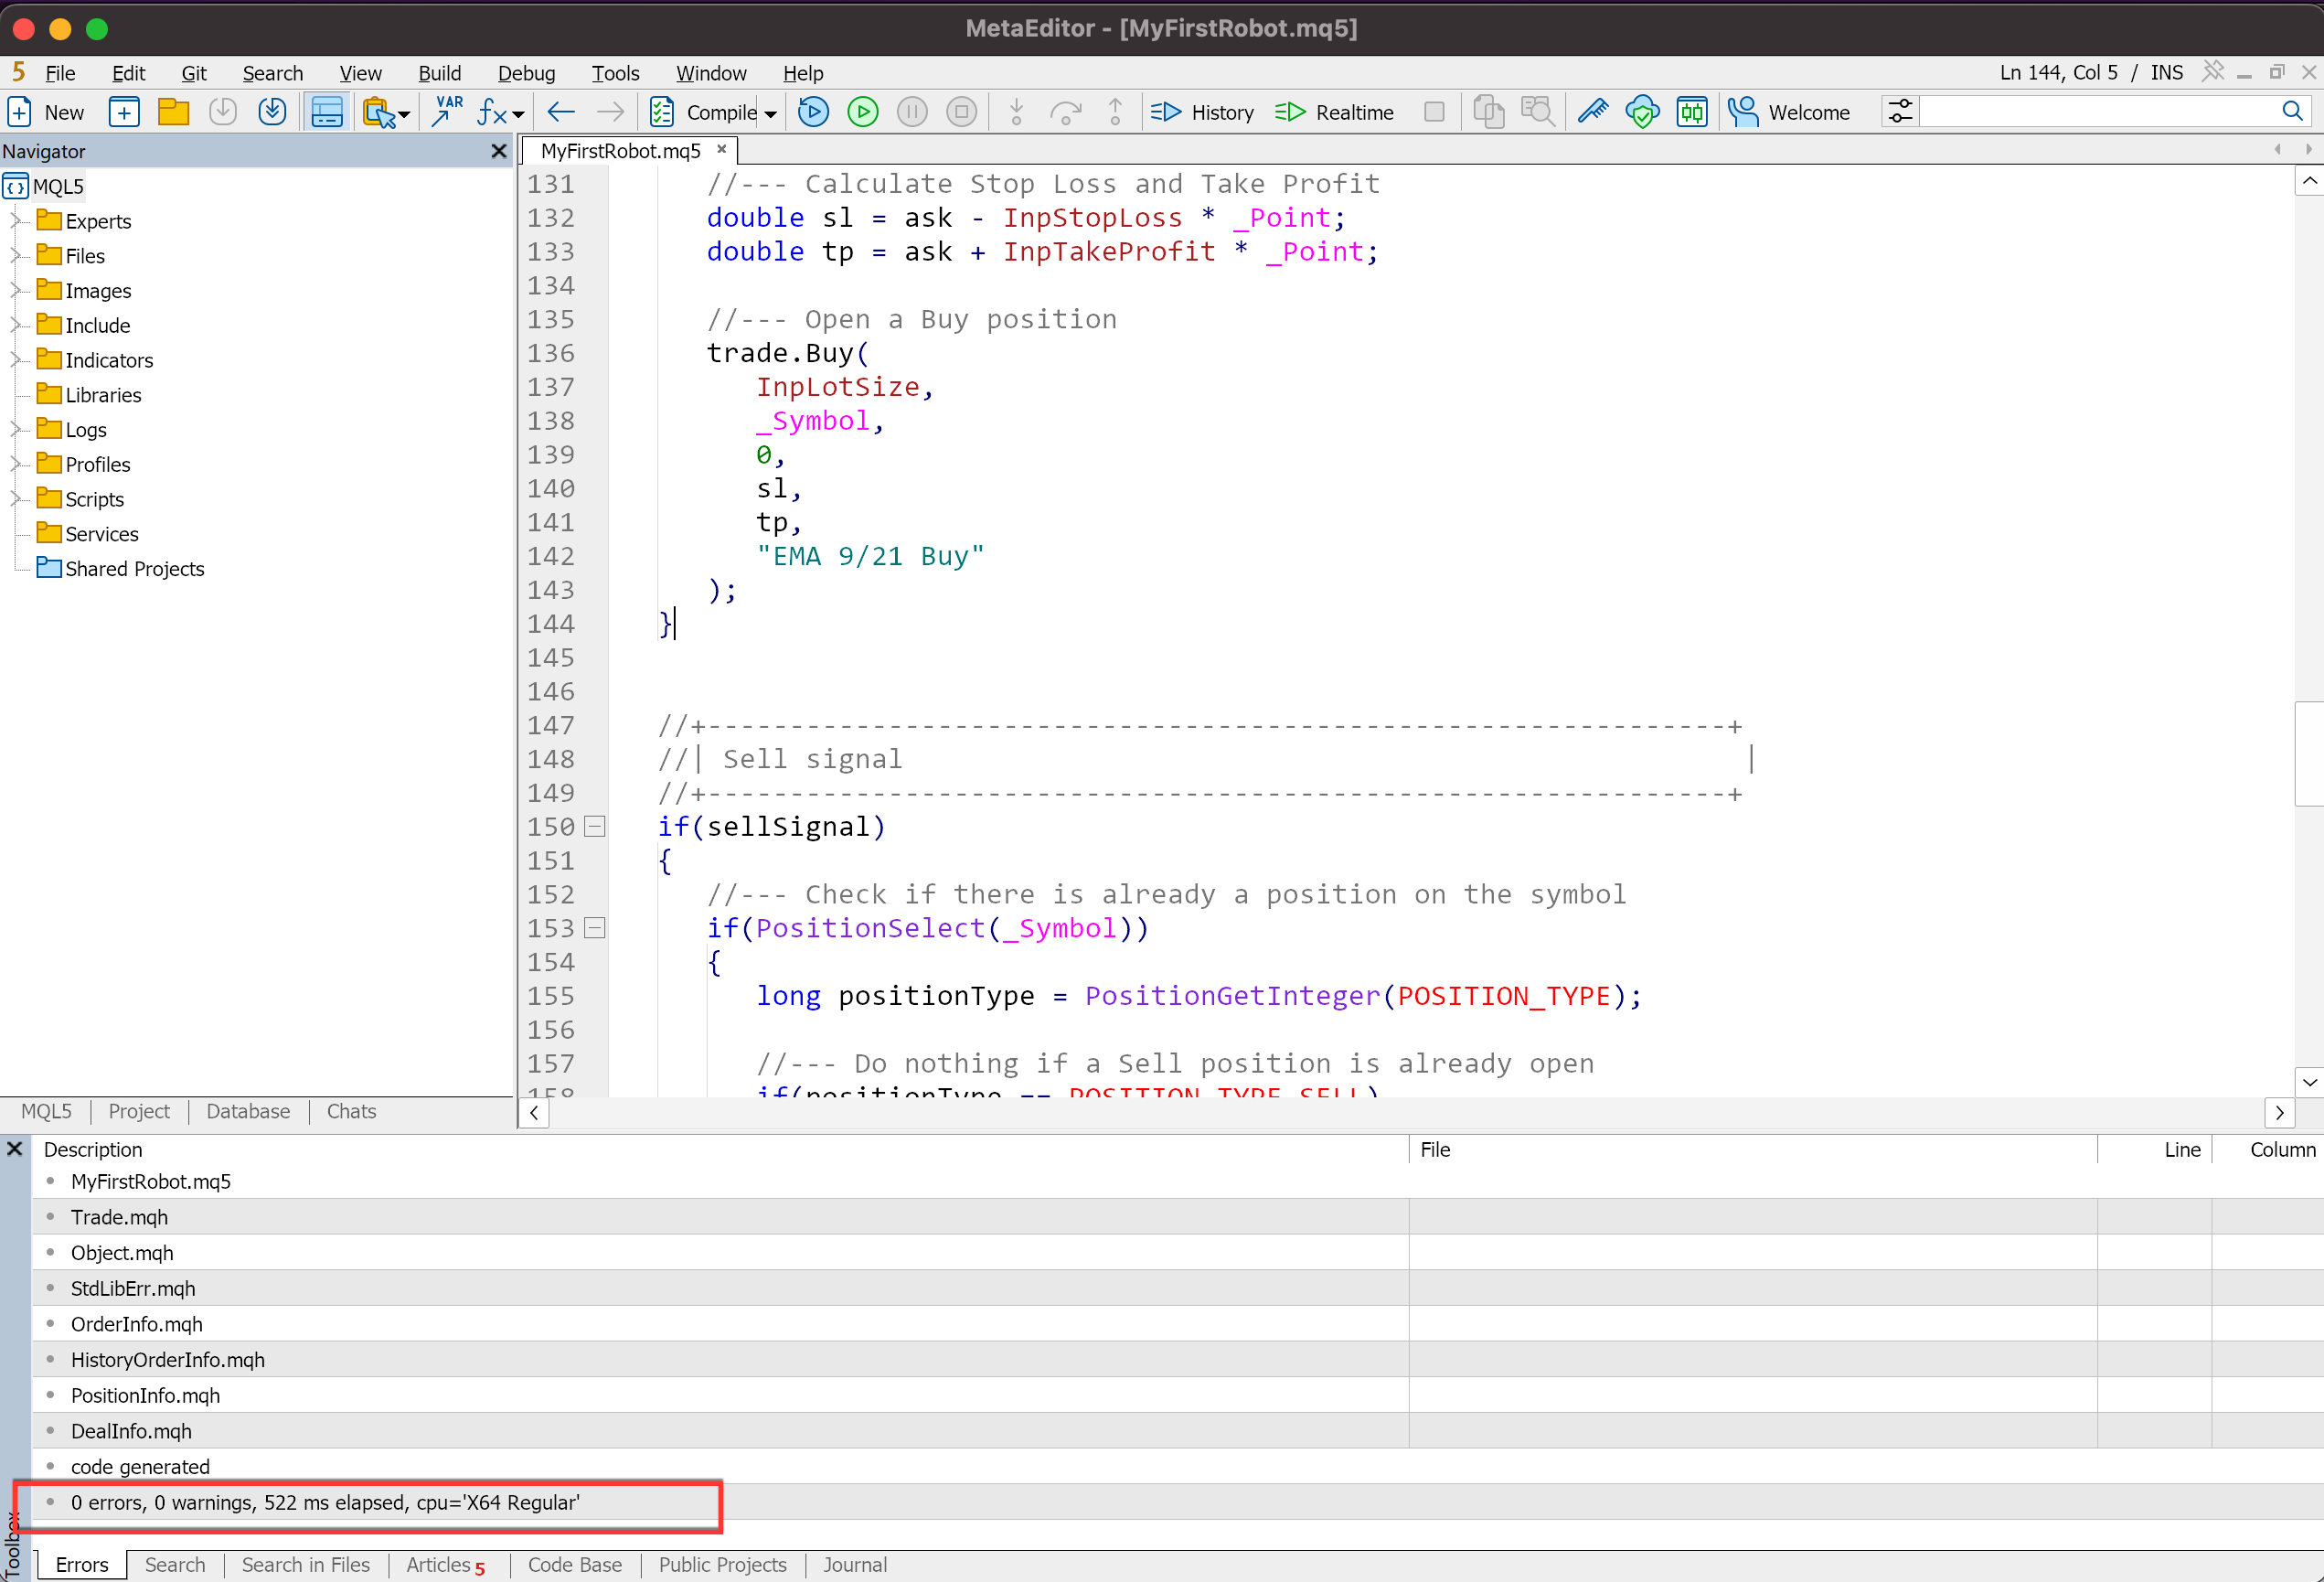
Task: Click the Step Out debug icon
Action: coord(1115,112)
